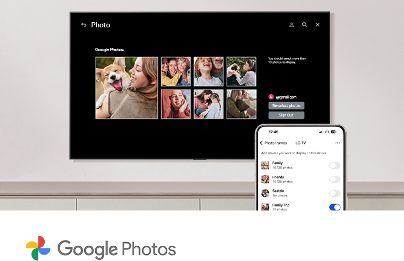Open the Family album thumbnail icon on phone
The image size is (404, 261).
click(265, 165)
